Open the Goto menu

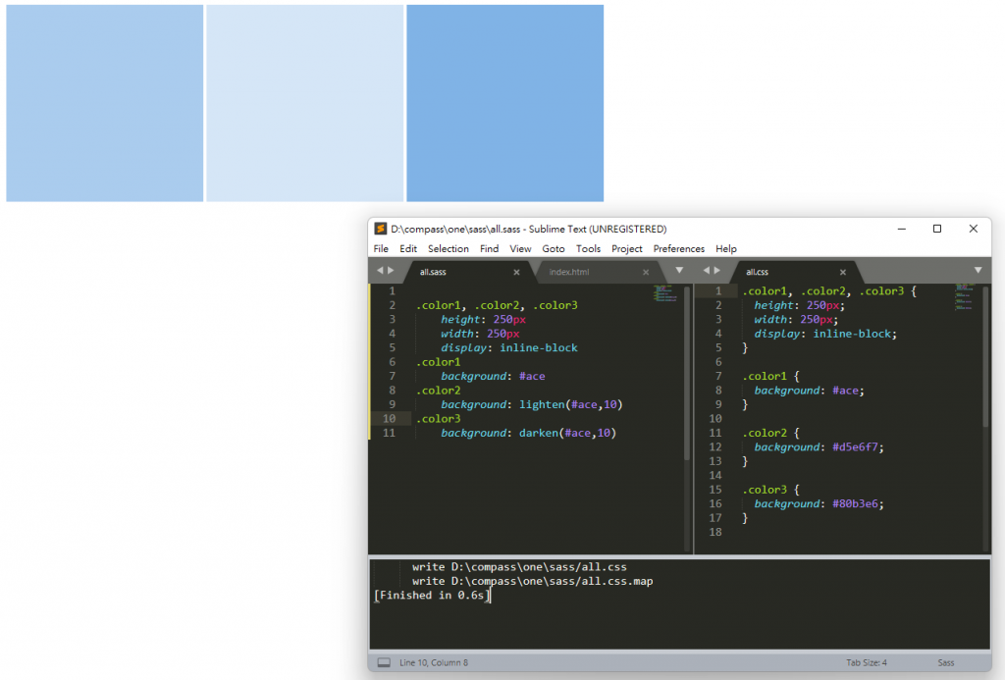pos(554,248)
